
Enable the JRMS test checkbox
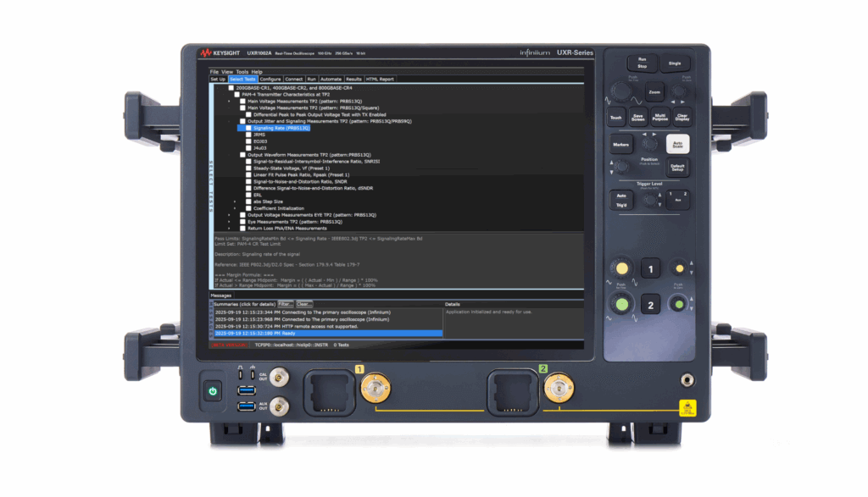click(x=248, y=135)
